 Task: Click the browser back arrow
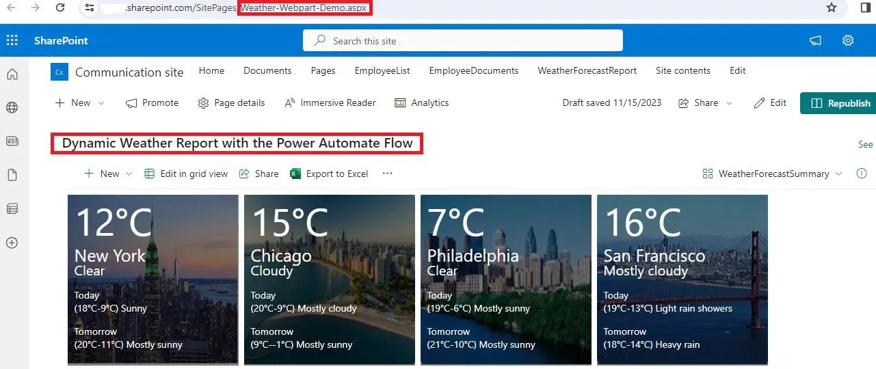[x=12, y=8]
